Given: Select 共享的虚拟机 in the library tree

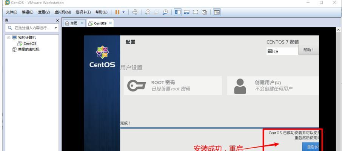Looking at the screenshot, I should click(29, 49).
